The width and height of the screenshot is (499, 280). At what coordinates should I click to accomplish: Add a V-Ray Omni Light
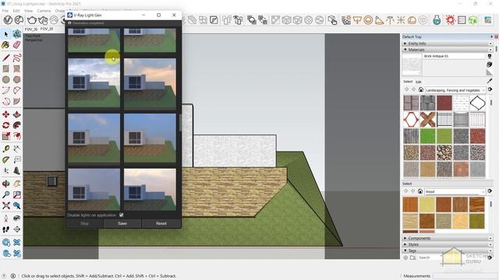coord(401,20)
